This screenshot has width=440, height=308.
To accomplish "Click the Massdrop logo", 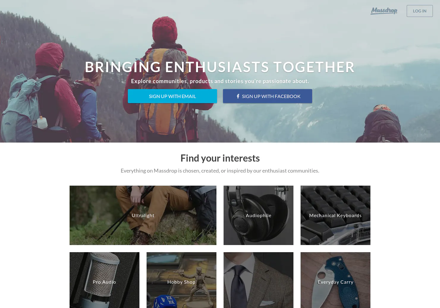I will [x=384, y=11].
